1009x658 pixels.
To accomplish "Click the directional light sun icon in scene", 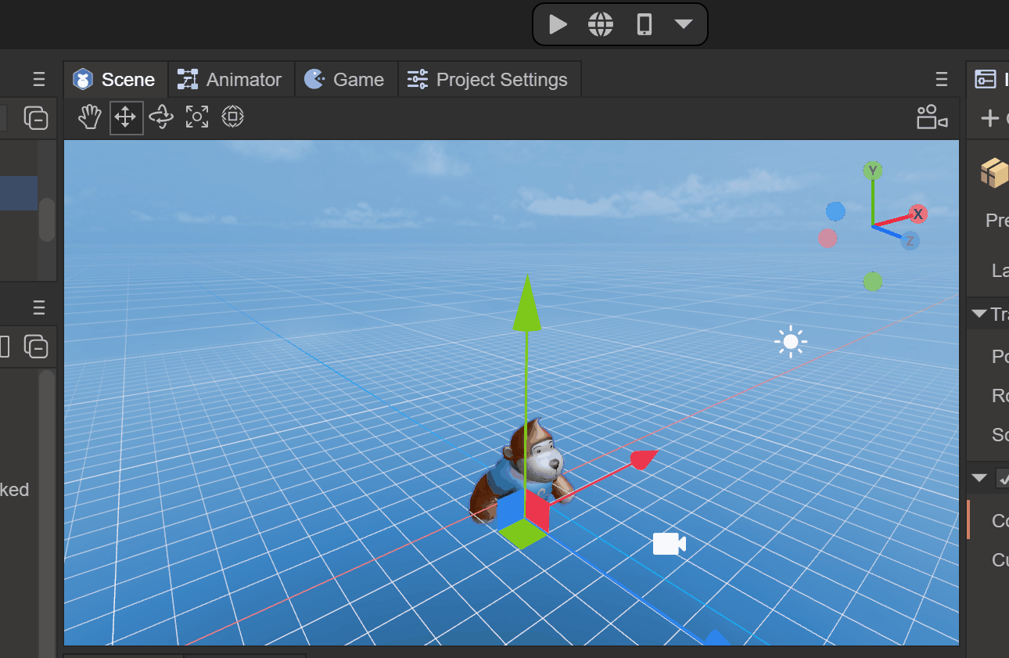I will click(x=790, y=342).
